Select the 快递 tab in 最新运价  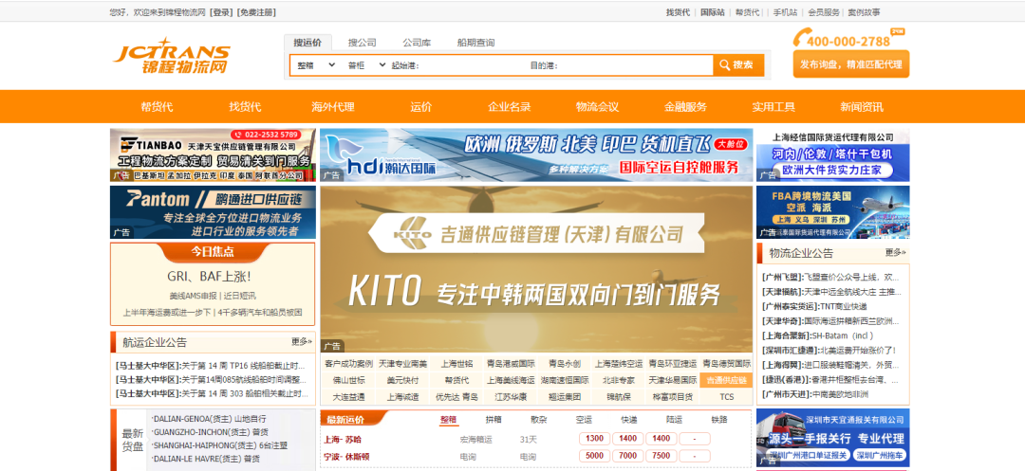629,420
